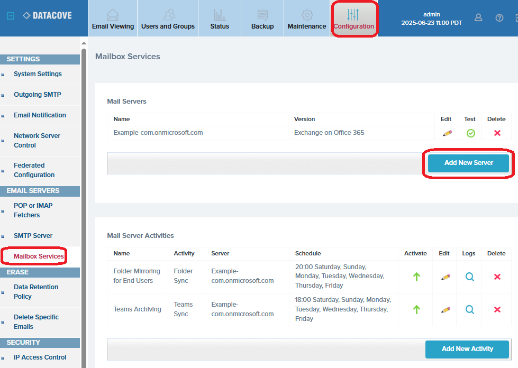Viewport: 518px width, 368px height.
Task: Go to POP or IMAP Fetchers settings
Action: click(x=33, y=210)
